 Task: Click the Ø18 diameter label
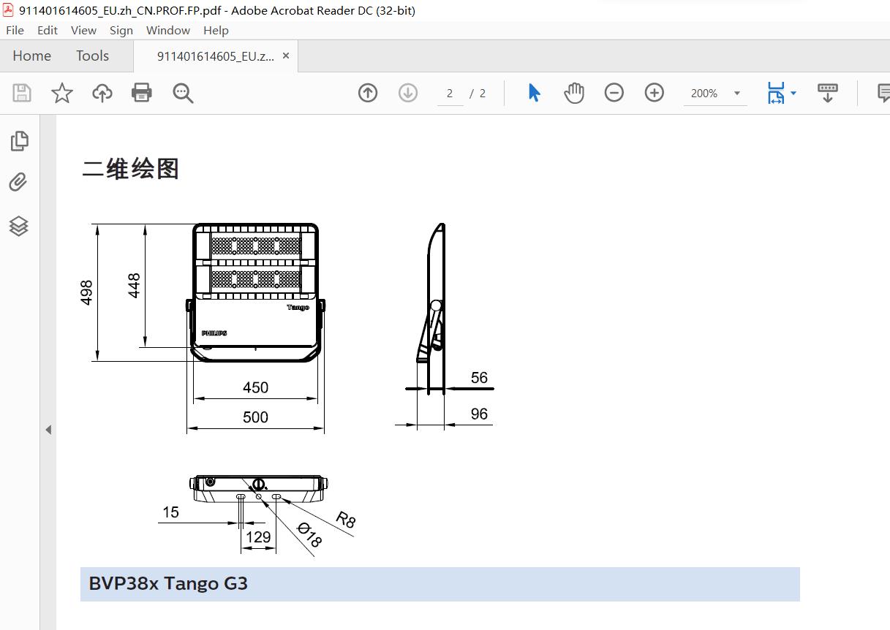pos(309,536)
